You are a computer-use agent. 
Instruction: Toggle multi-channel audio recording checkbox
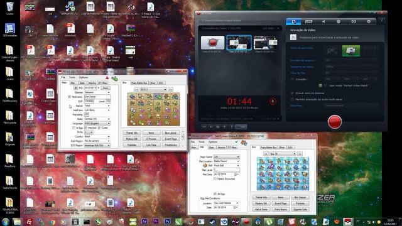pos(292,99)
